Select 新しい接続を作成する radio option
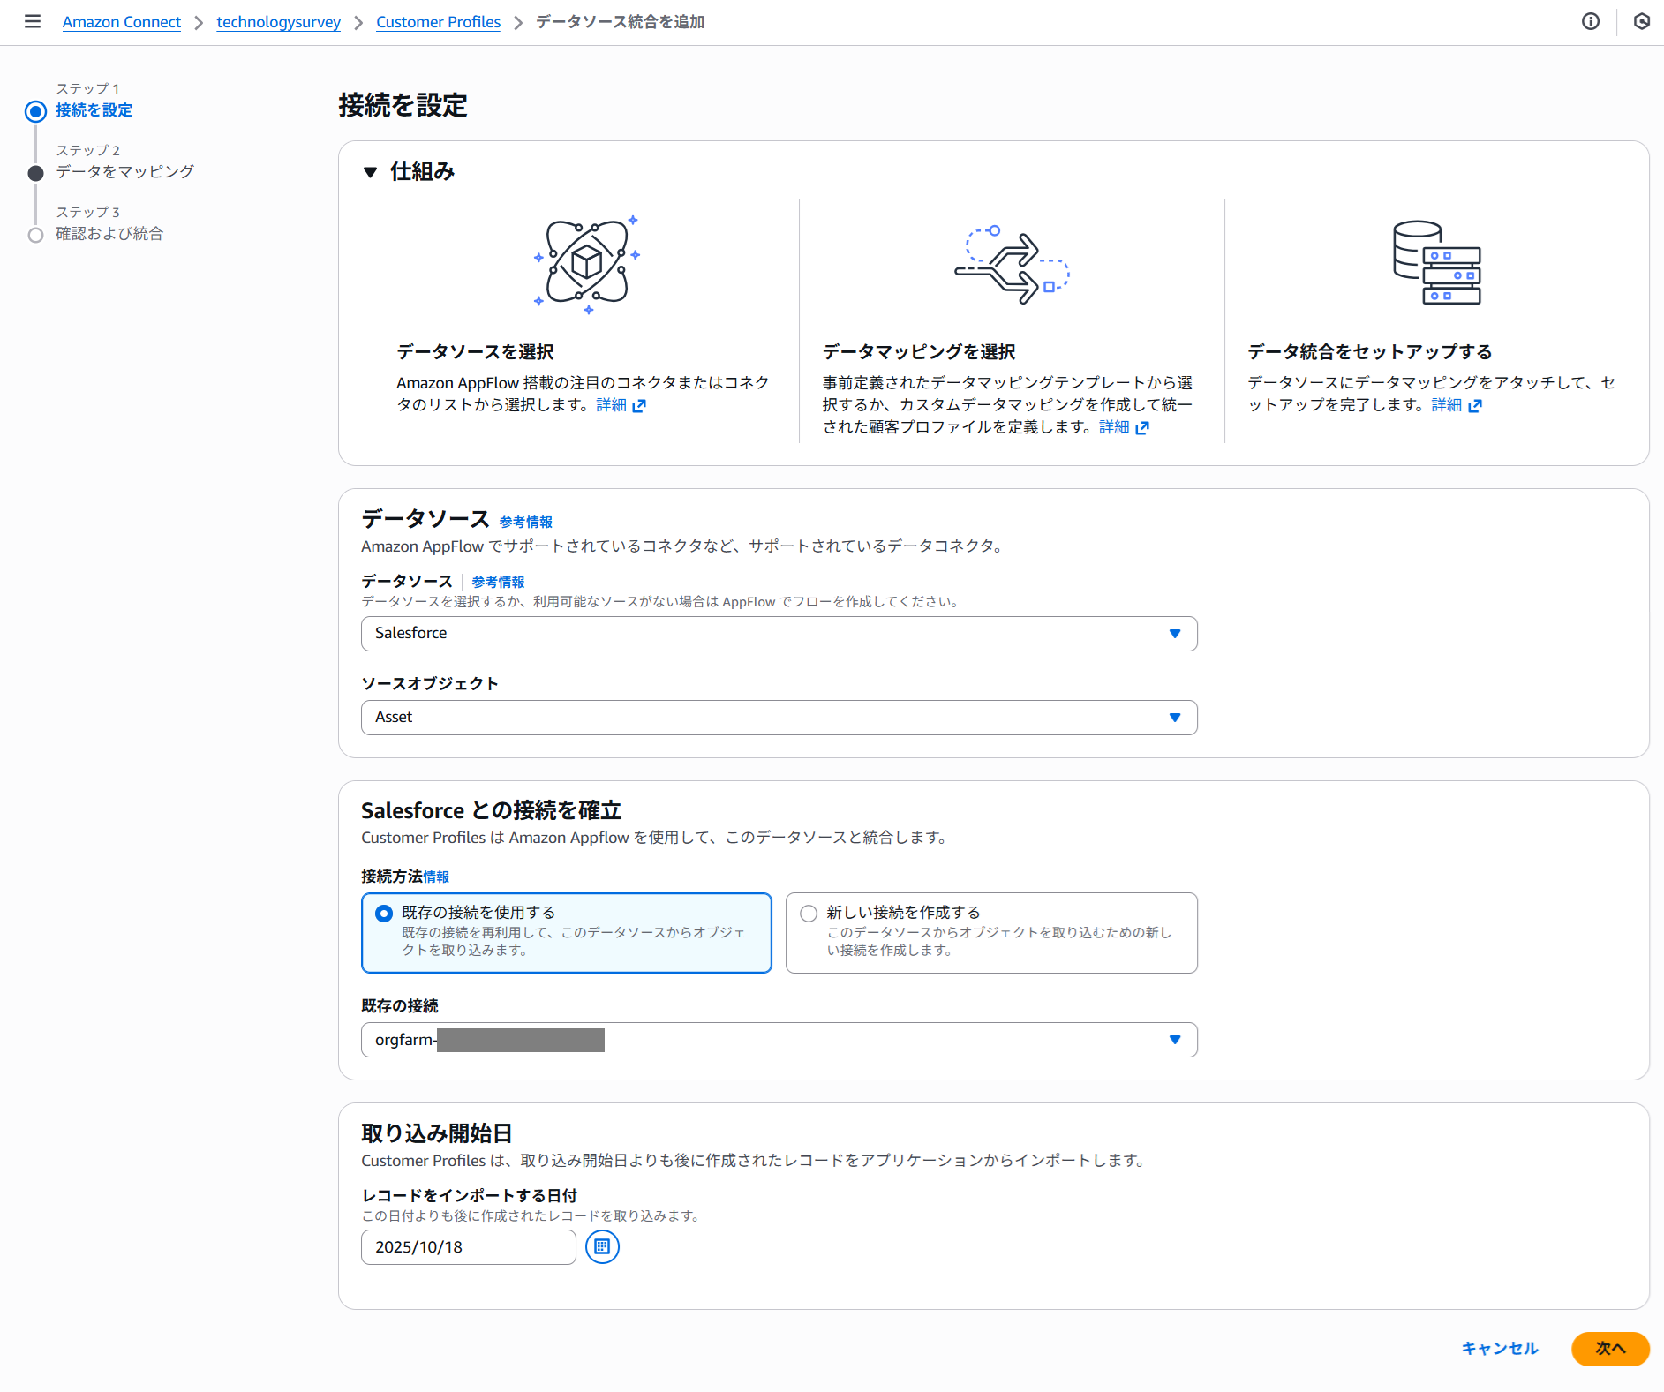1664x1392 pixels. [x=809, y=914]
